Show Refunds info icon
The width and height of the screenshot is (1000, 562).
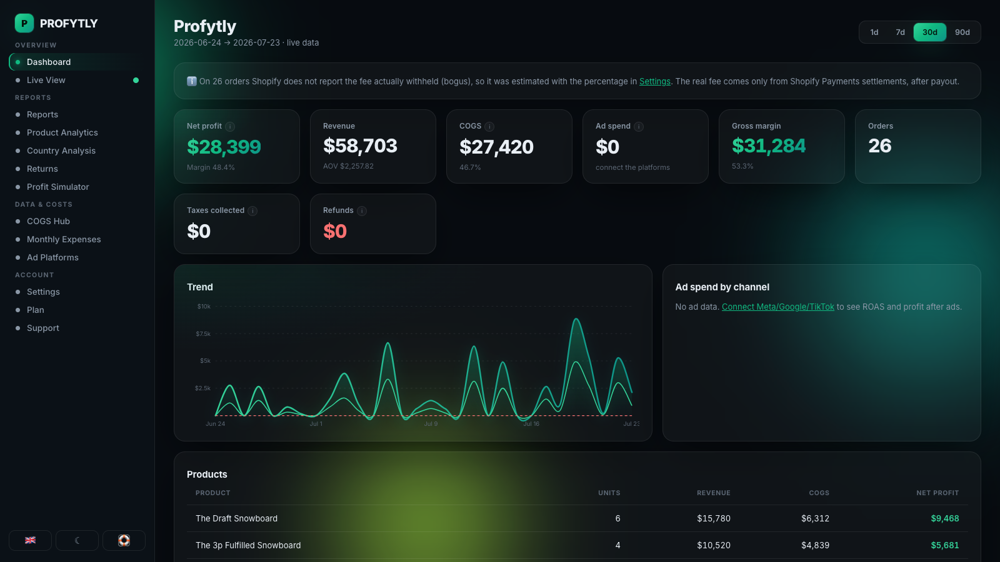click(362, 211)
